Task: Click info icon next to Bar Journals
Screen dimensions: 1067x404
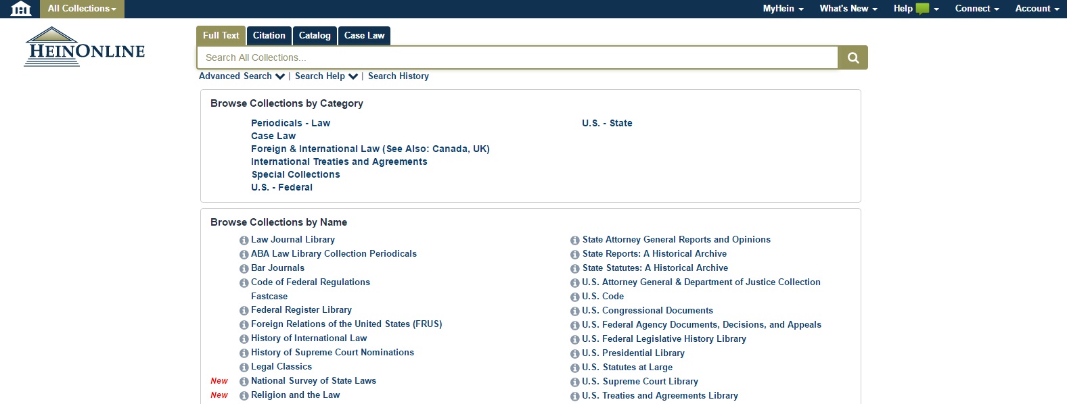Action: pyautogui.click(x=244, y=269)
